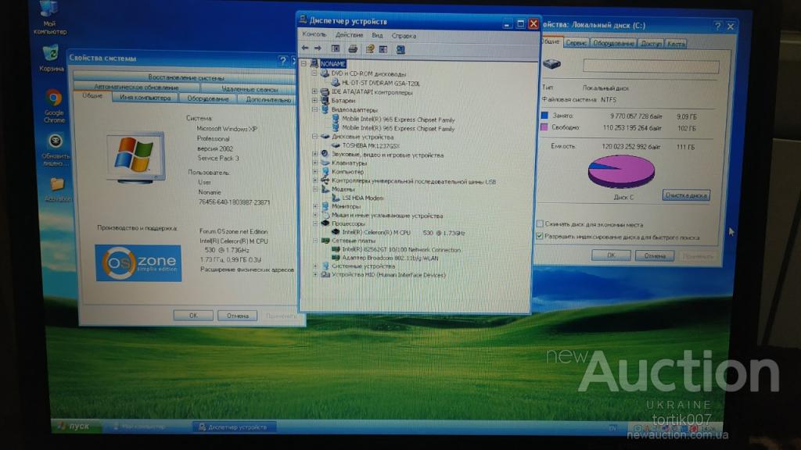Viewport: 801px width, 450px height.
Task: Click Очистка диска button
Action: coord(686,195)
